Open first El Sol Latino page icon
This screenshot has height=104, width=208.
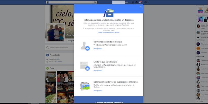click(198, 44)
